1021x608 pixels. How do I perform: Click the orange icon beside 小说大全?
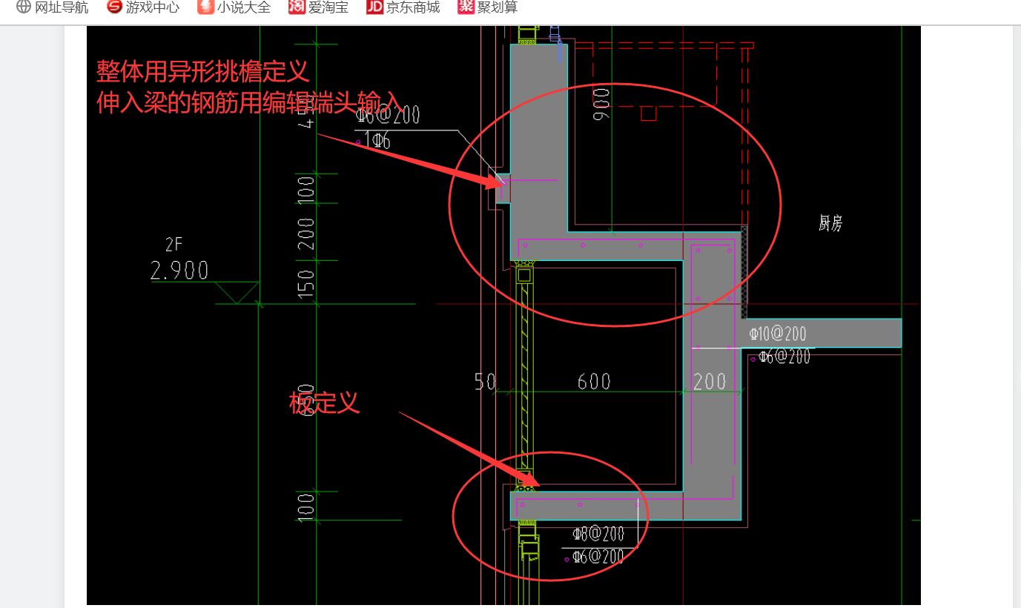tap(205, 7)
